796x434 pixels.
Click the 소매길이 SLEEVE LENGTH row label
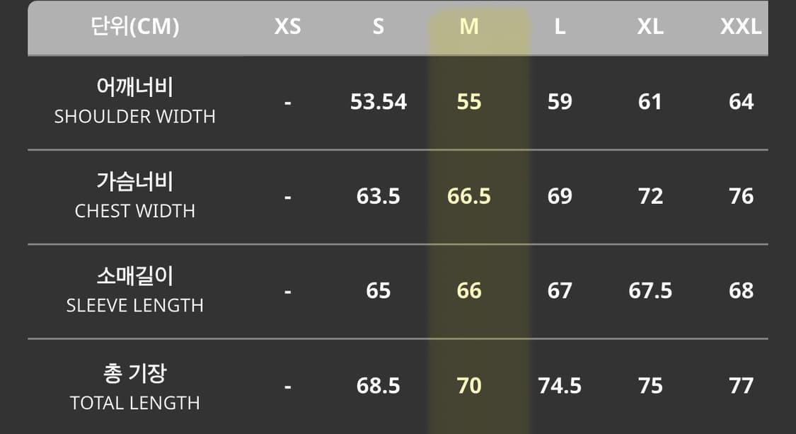click(x=134, y=290)
